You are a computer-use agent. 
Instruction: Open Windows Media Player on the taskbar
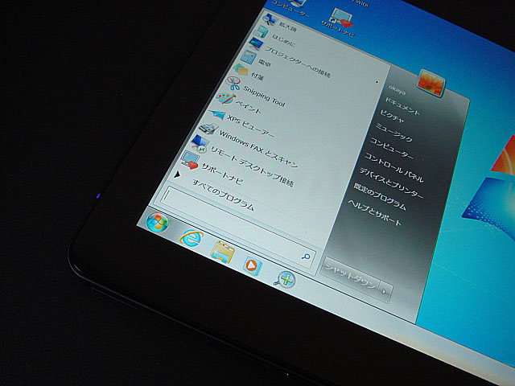coord(253,265)
